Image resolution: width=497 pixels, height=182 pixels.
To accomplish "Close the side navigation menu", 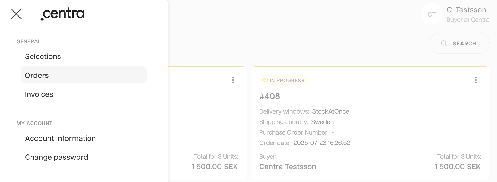I will tap(16, 14).
